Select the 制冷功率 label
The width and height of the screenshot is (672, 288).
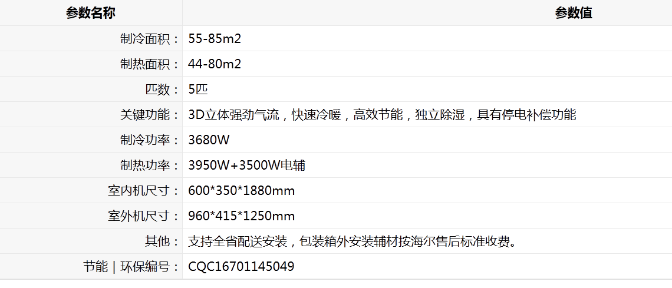click(150, 140)
